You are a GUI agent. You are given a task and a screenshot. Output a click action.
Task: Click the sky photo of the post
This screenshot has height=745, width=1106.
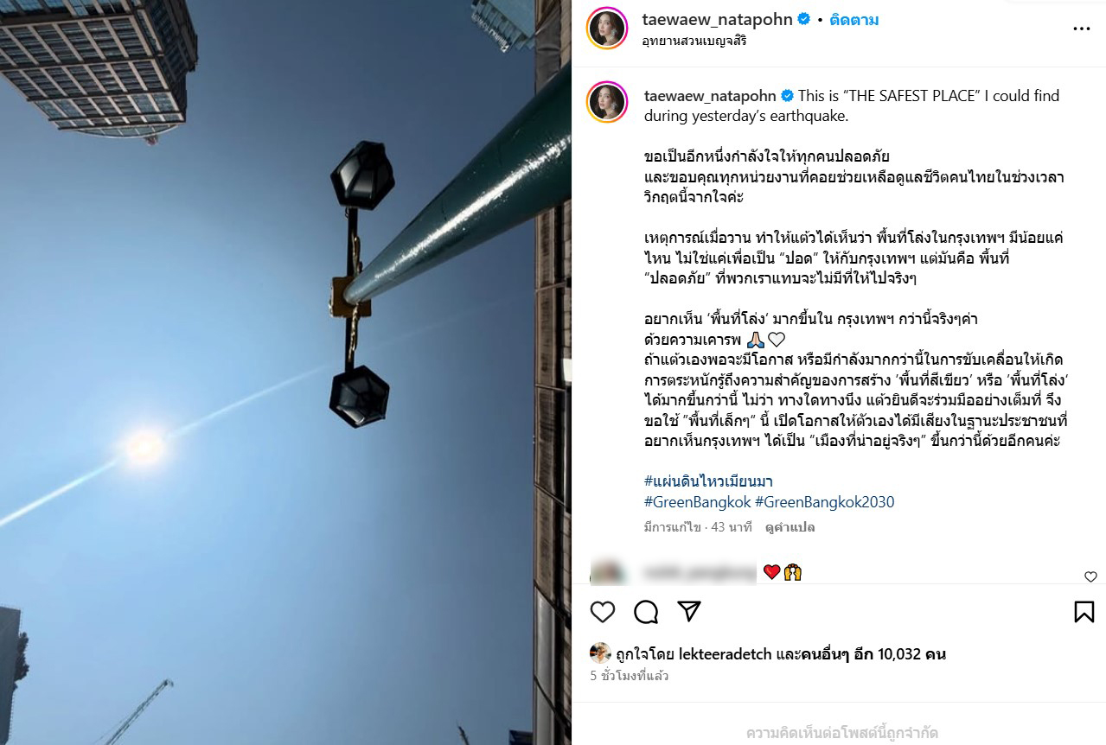point(285,372)
